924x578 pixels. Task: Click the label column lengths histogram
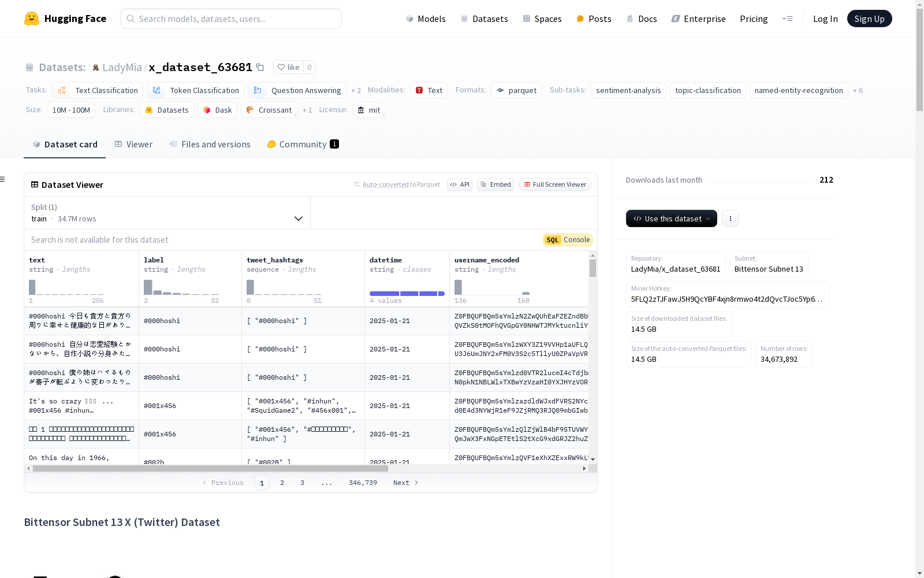coord(181,287)
